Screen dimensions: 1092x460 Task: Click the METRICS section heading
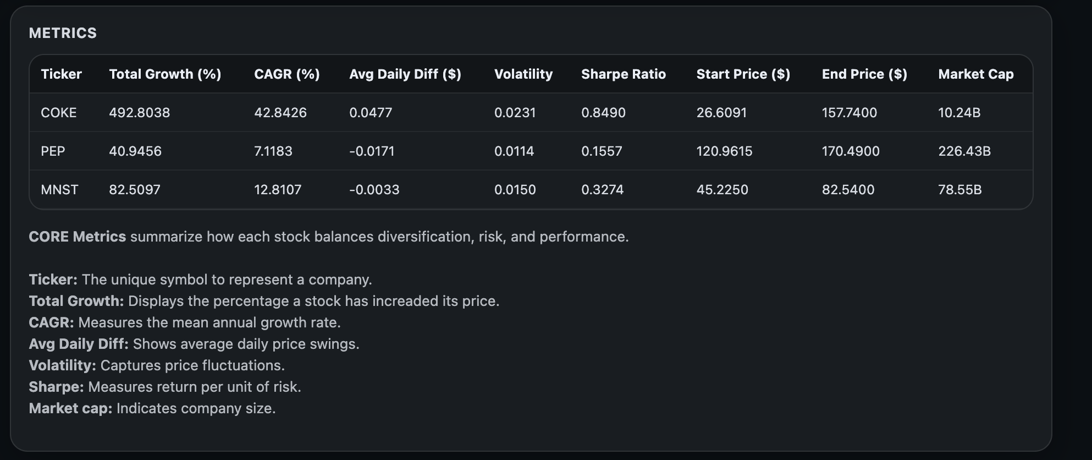tap(63, 34)
